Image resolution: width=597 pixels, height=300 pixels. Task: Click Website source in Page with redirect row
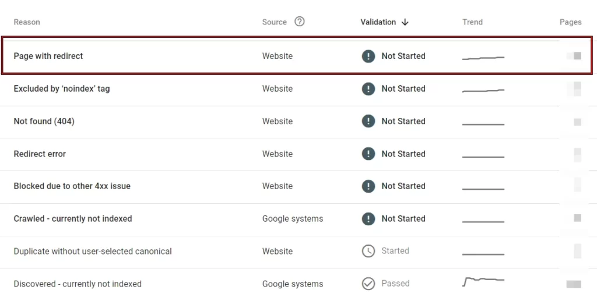pos(277,56)
